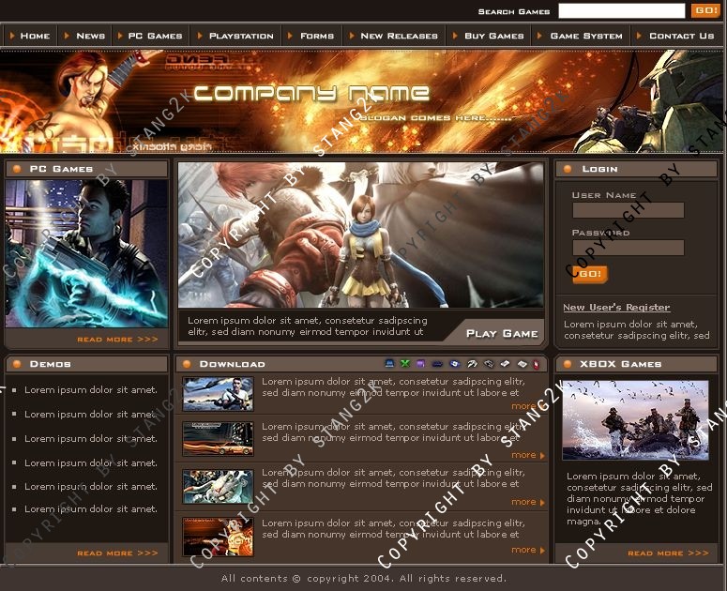Screen dimensions: 727x591
Task: Click the Search Games input field
Action: (x=621, y=10)
